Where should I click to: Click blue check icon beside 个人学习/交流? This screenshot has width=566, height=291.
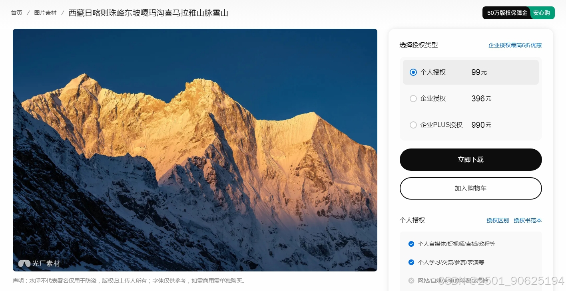[411, 262]
